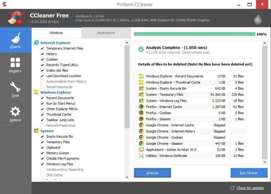Click Chrome icon beside Chrome Internet History
This screenshot has width=271, height=194.
click(141, 131)
